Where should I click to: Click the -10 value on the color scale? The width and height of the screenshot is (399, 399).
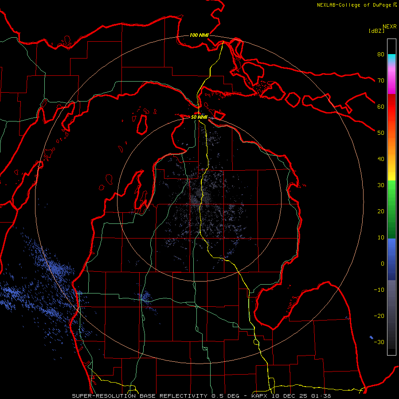pos(379,290)
